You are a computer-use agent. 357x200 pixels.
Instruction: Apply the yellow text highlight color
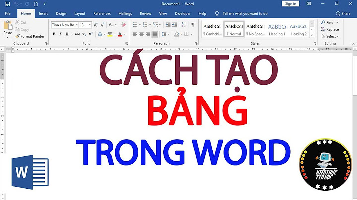tap(110, 34)
